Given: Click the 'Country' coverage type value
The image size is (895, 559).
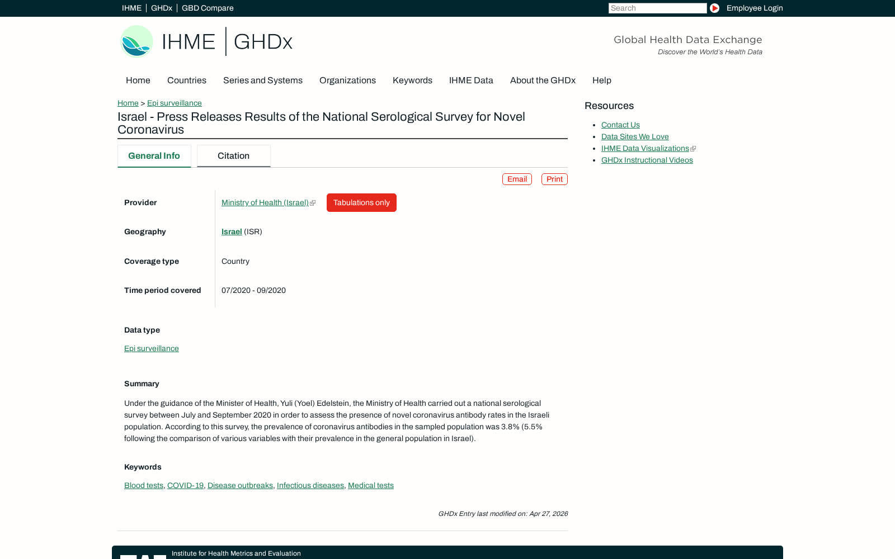Looking at the screenshot, I should pos(235,261).
